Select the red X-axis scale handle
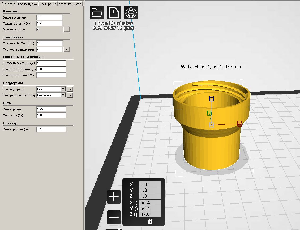The height and width of the screenshot is (230, 300). [239, 124]
